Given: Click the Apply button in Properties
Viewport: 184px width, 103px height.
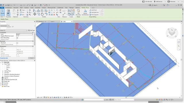Looking at the screenshot, I should (x=32, y=58).
